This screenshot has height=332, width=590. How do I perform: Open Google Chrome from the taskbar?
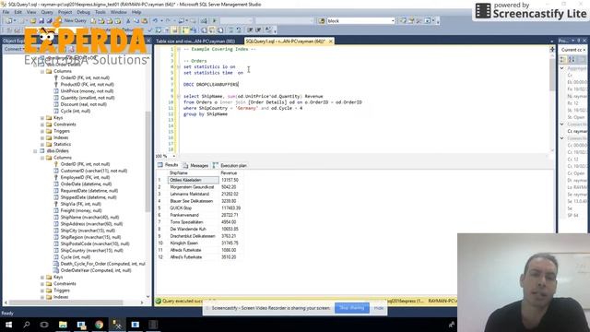click(x=99, y=325)
